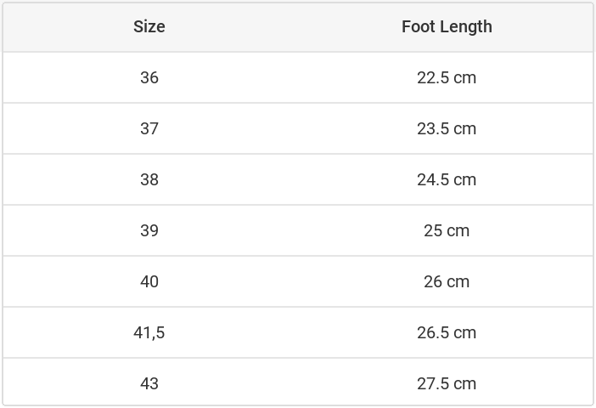Click the middle of the size 38 row
Screen dimensions: 596x408
[298, 179]
